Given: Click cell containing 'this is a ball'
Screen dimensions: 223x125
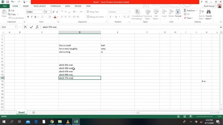Looking at the screenshot, I should [80, 45].
